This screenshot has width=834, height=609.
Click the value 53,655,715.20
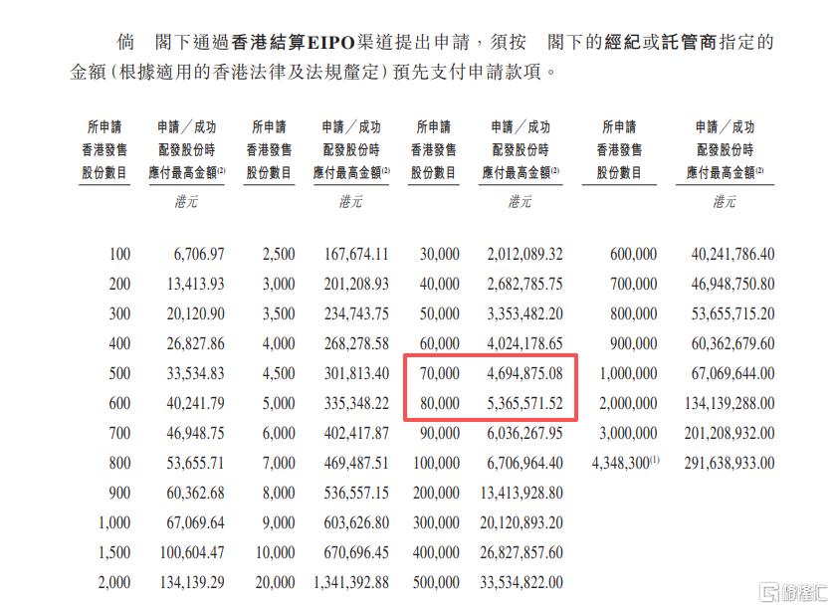pyautogui.click(x=732, y=313)
